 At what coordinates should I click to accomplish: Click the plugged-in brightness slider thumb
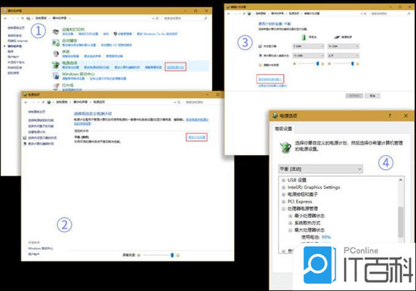pyautogui.click(x=352, y=64)
